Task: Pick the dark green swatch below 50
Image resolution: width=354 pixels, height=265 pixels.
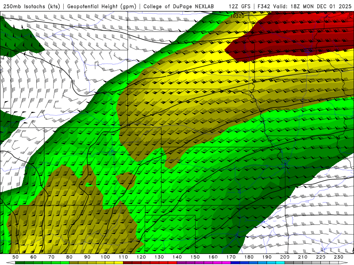Action: click(19, 263)
